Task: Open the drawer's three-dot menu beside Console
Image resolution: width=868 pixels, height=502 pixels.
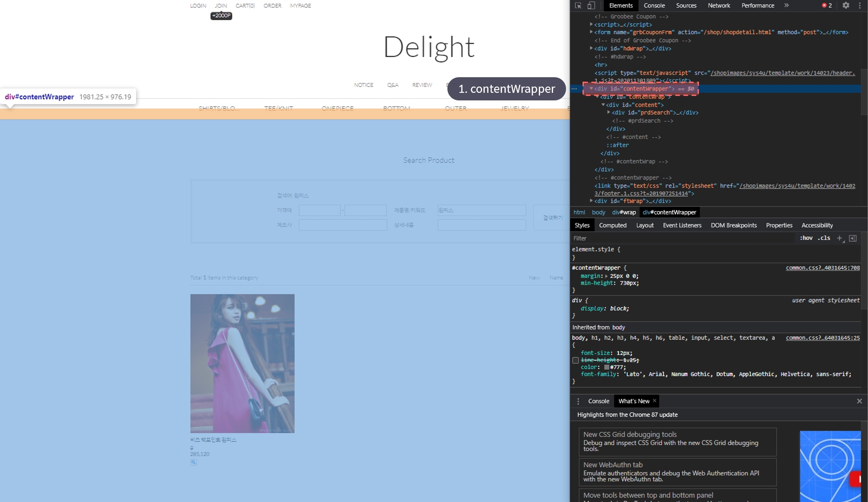Action: click(x=578, y=401)
